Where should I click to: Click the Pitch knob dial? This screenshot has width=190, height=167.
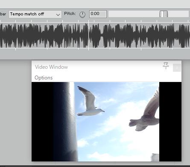tap(82, 15)
